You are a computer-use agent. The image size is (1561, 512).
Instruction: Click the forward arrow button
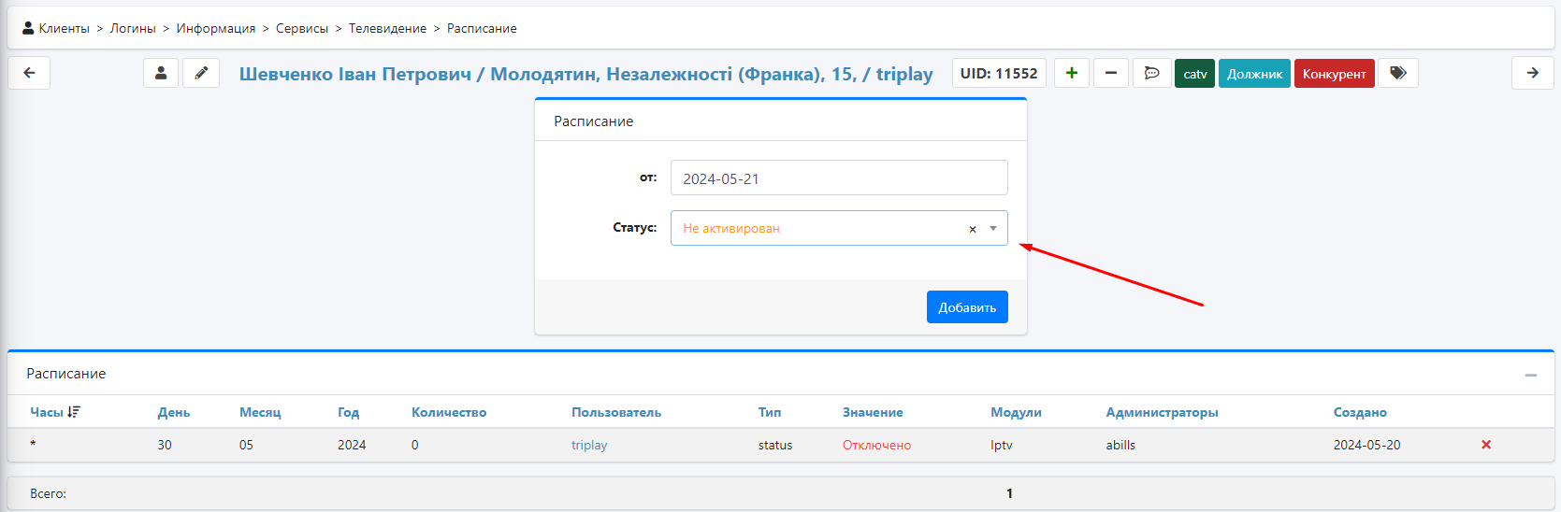pos(1532,73)
